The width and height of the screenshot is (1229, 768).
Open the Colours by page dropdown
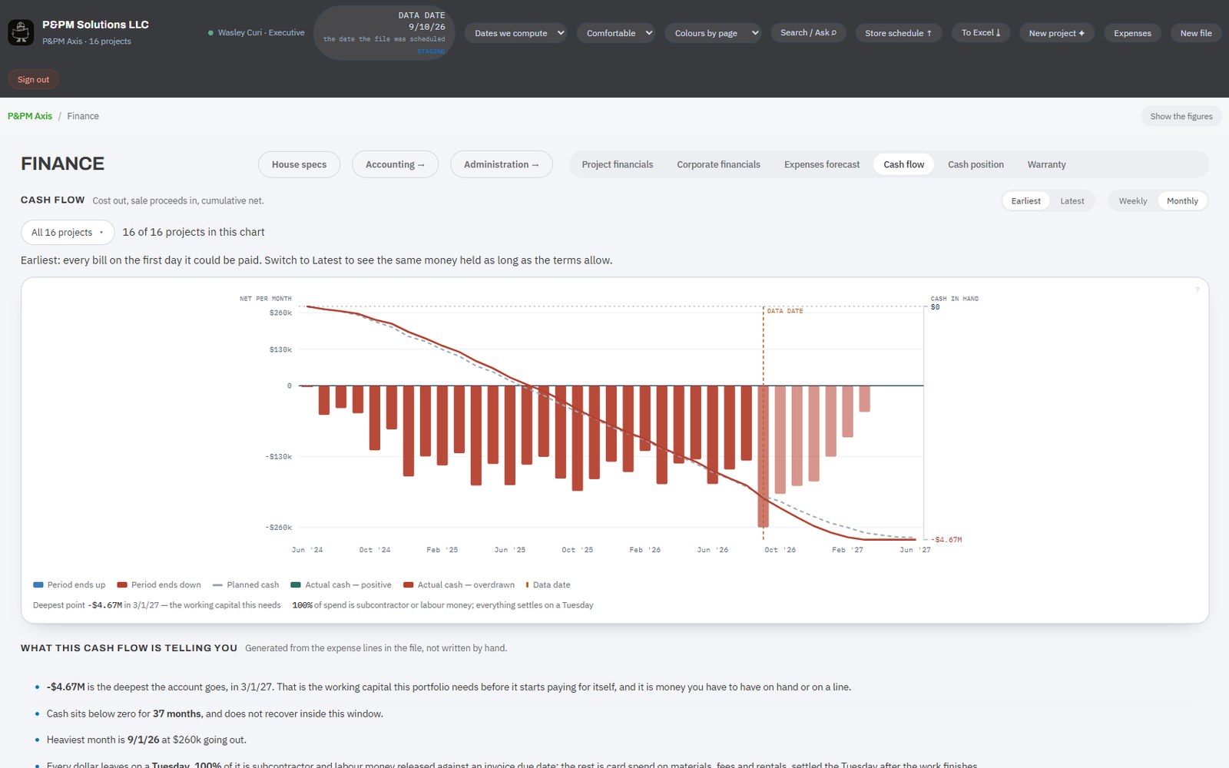coord(713,33)
